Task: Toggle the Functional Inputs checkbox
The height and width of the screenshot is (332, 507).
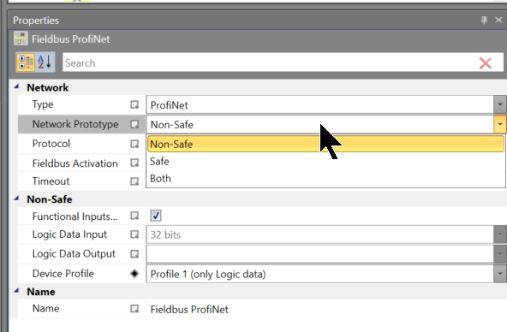Action: click(x=156, y=216)
